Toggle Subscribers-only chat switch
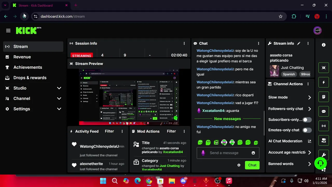Viewport: 332px width, 187px height. [x=307, y=120]
